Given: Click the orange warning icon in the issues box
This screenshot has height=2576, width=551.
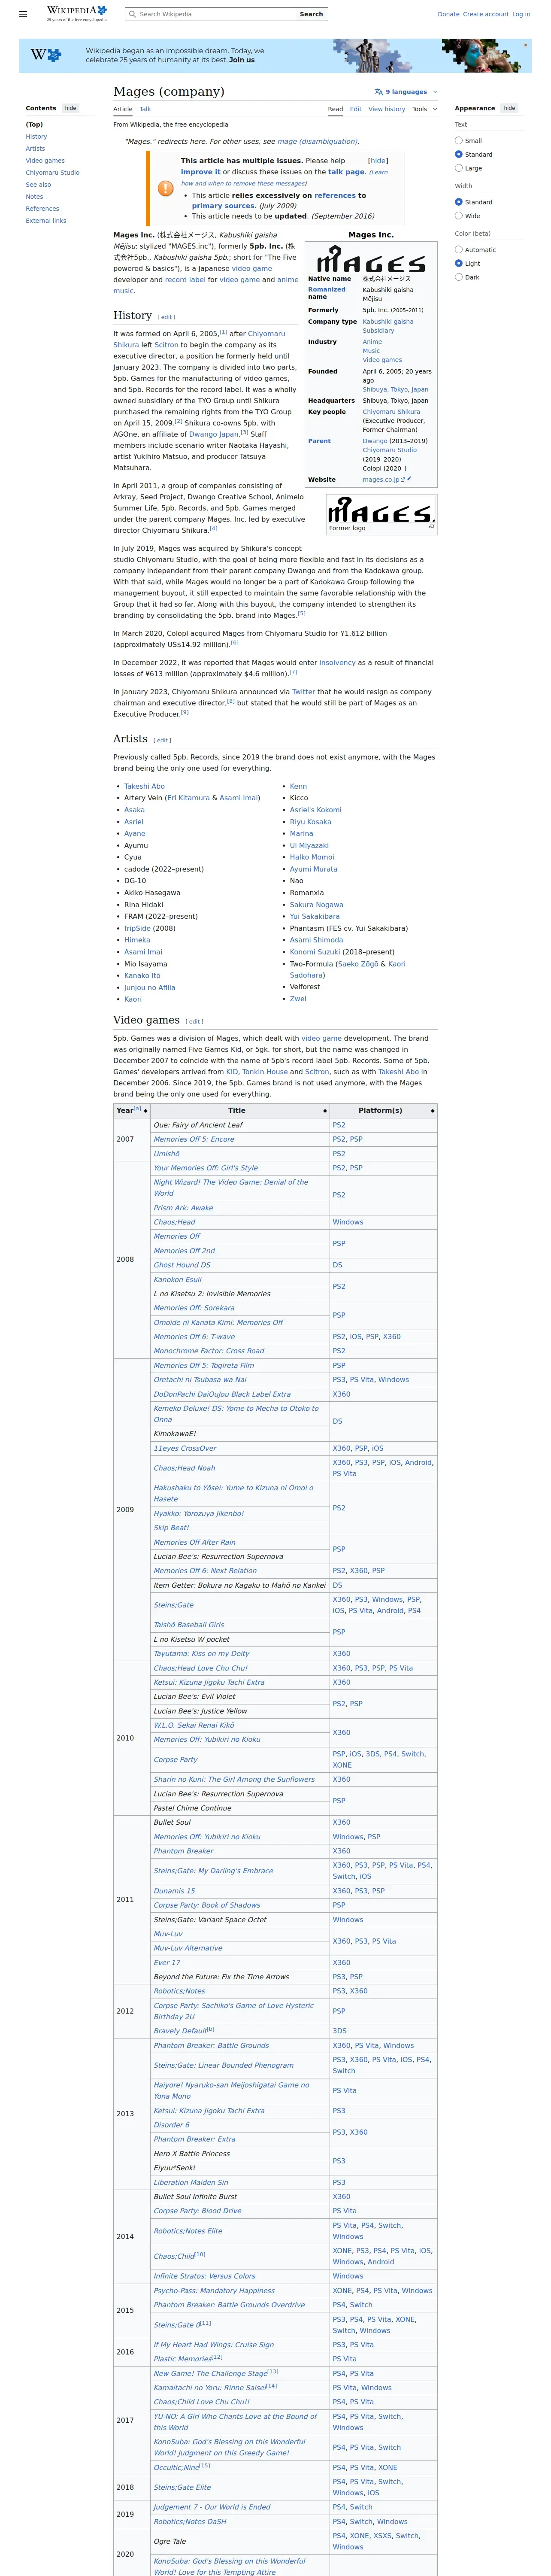Looking at the screenshot, I should (165, 188).
